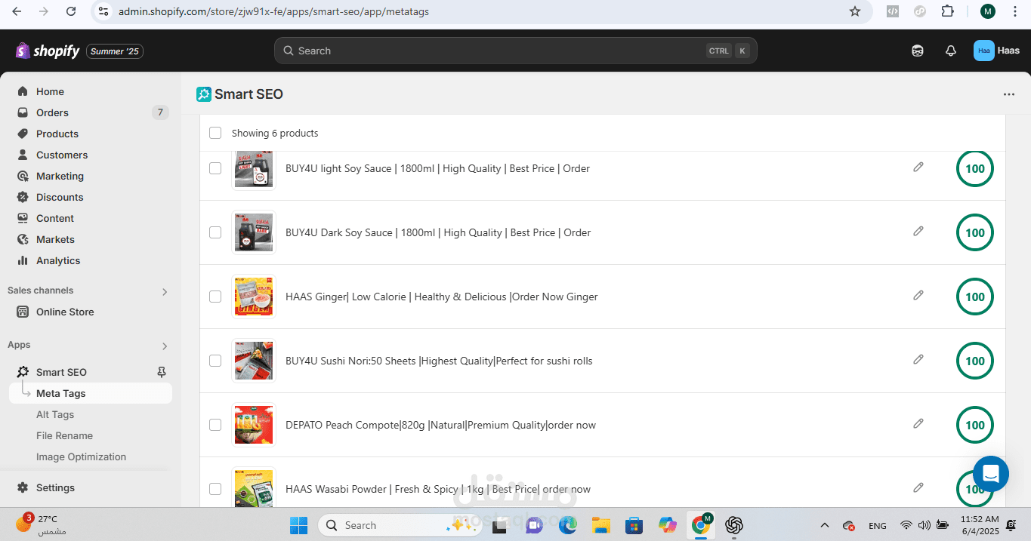Open Shopify notifications bell

point(951,51)
